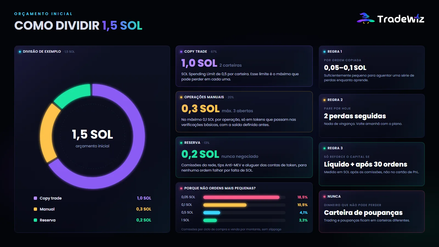Click the pink 0,05 SOL commission bar
Screen dimensions: 439x247
tap(241, 197)
